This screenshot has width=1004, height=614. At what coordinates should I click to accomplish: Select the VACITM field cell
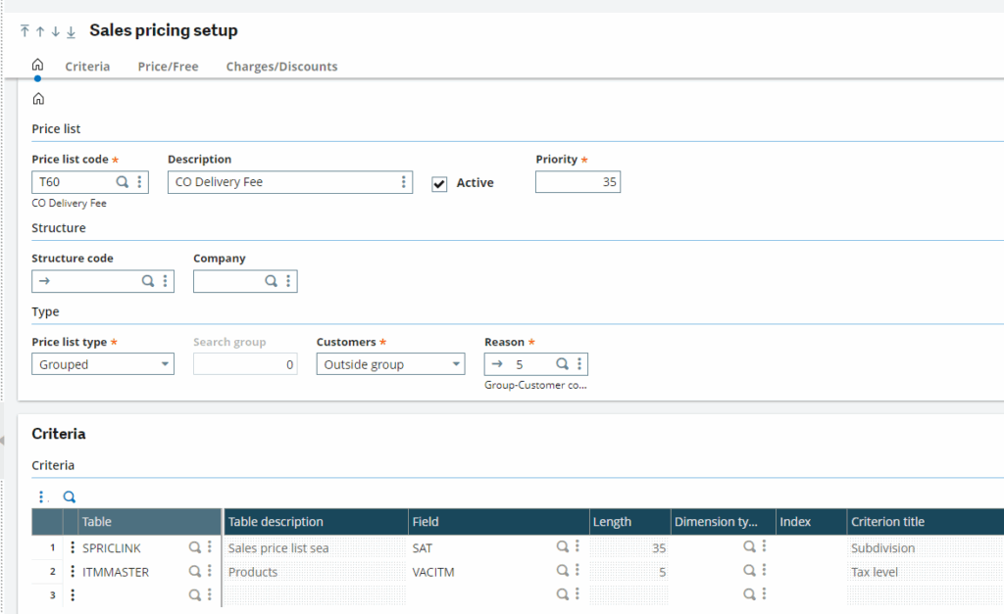[x=480, y=572]
